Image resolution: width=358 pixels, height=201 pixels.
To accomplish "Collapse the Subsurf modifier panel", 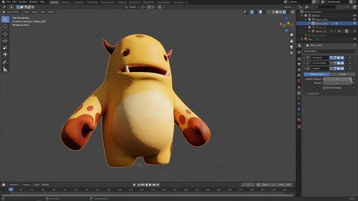I will [x=304, y=69].
